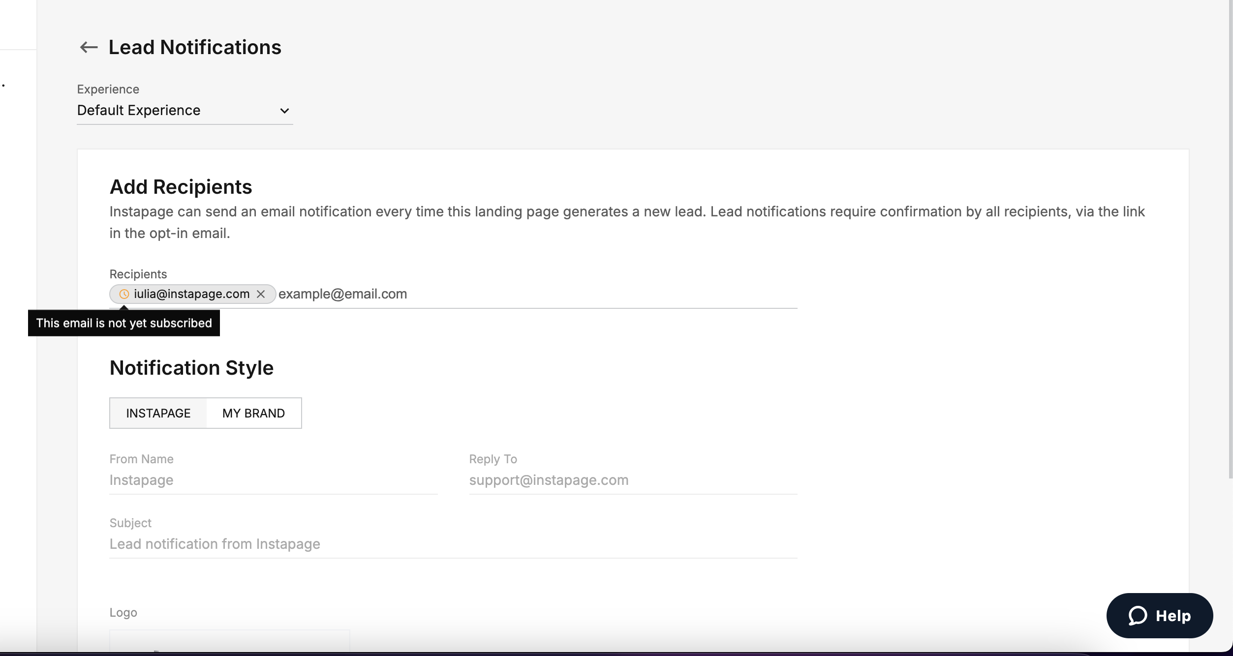Click the From Name field
This screenshot has height=656, width=1233.
click(274, 480)
